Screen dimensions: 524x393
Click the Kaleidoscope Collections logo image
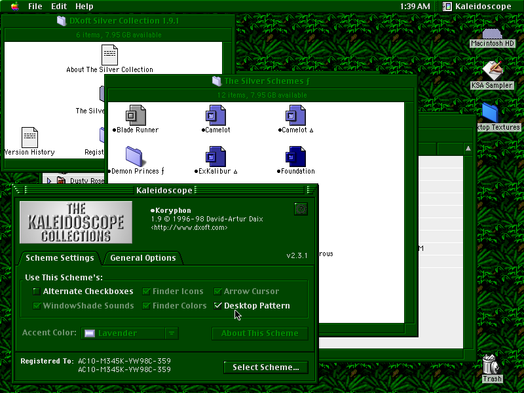76,222
